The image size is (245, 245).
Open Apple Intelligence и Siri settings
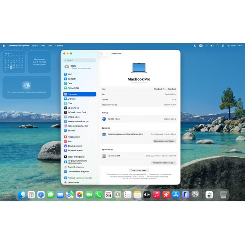pyautogui.click(x=80, y=126)
